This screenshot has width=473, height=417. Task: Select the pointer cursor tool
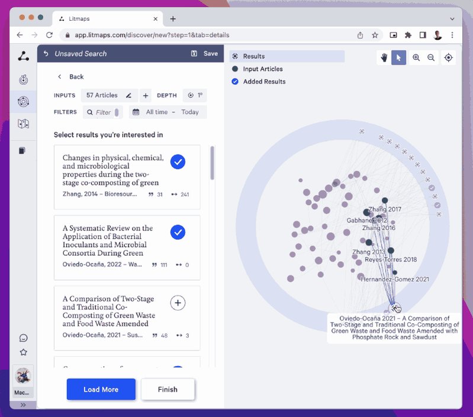(x=398, y=57)
